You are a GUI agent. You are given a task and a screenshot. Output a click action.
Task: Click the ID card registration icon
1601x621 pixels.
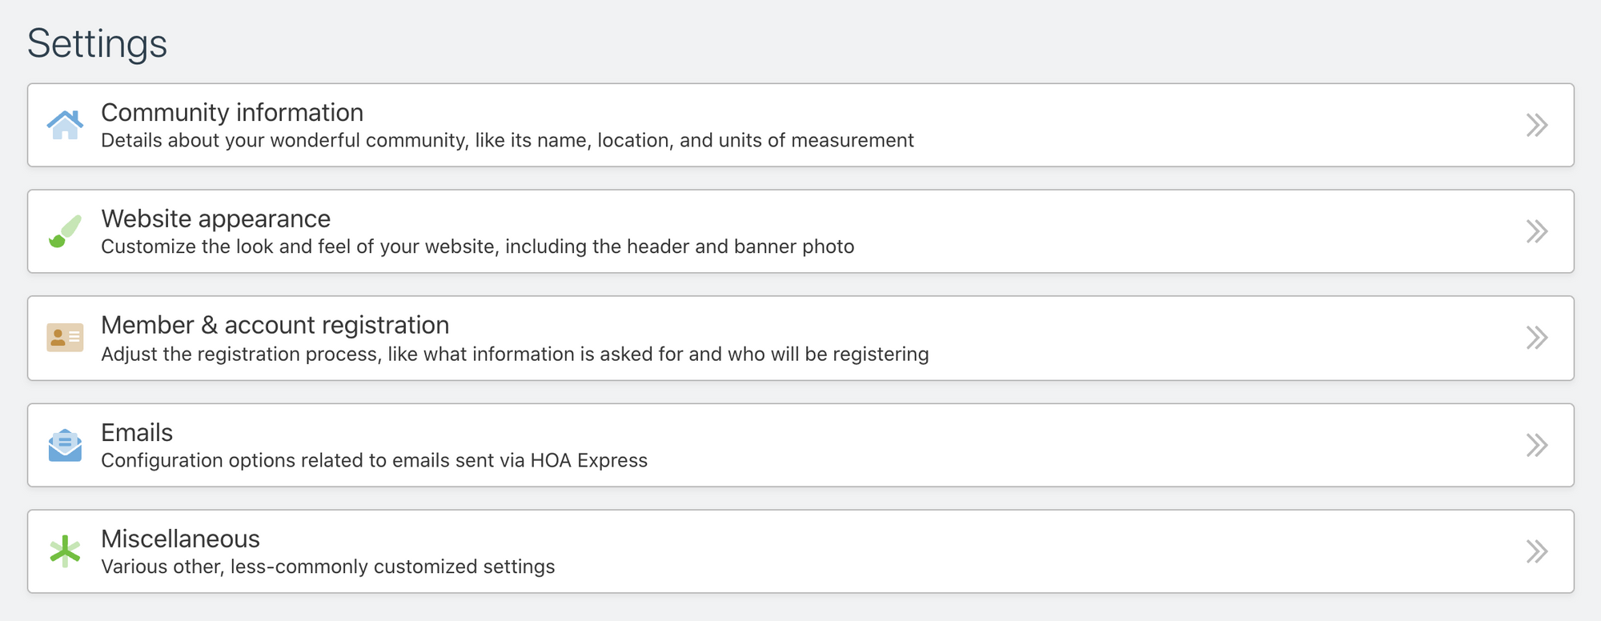click(66, 338)
